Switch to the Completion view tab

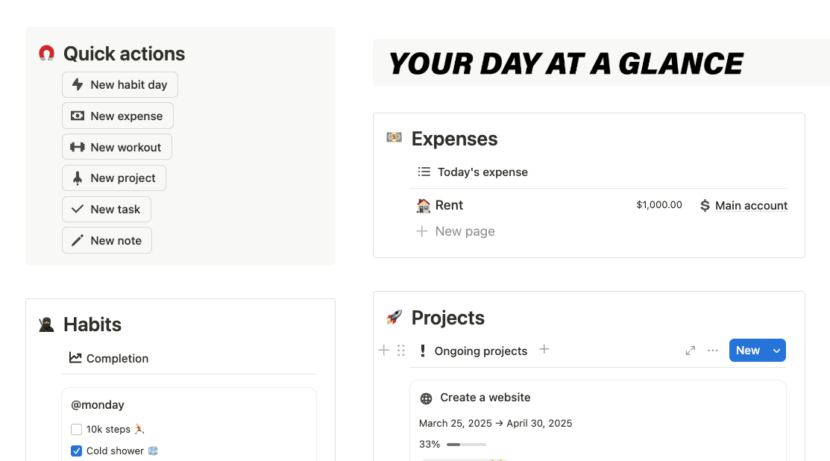(109, 358)
